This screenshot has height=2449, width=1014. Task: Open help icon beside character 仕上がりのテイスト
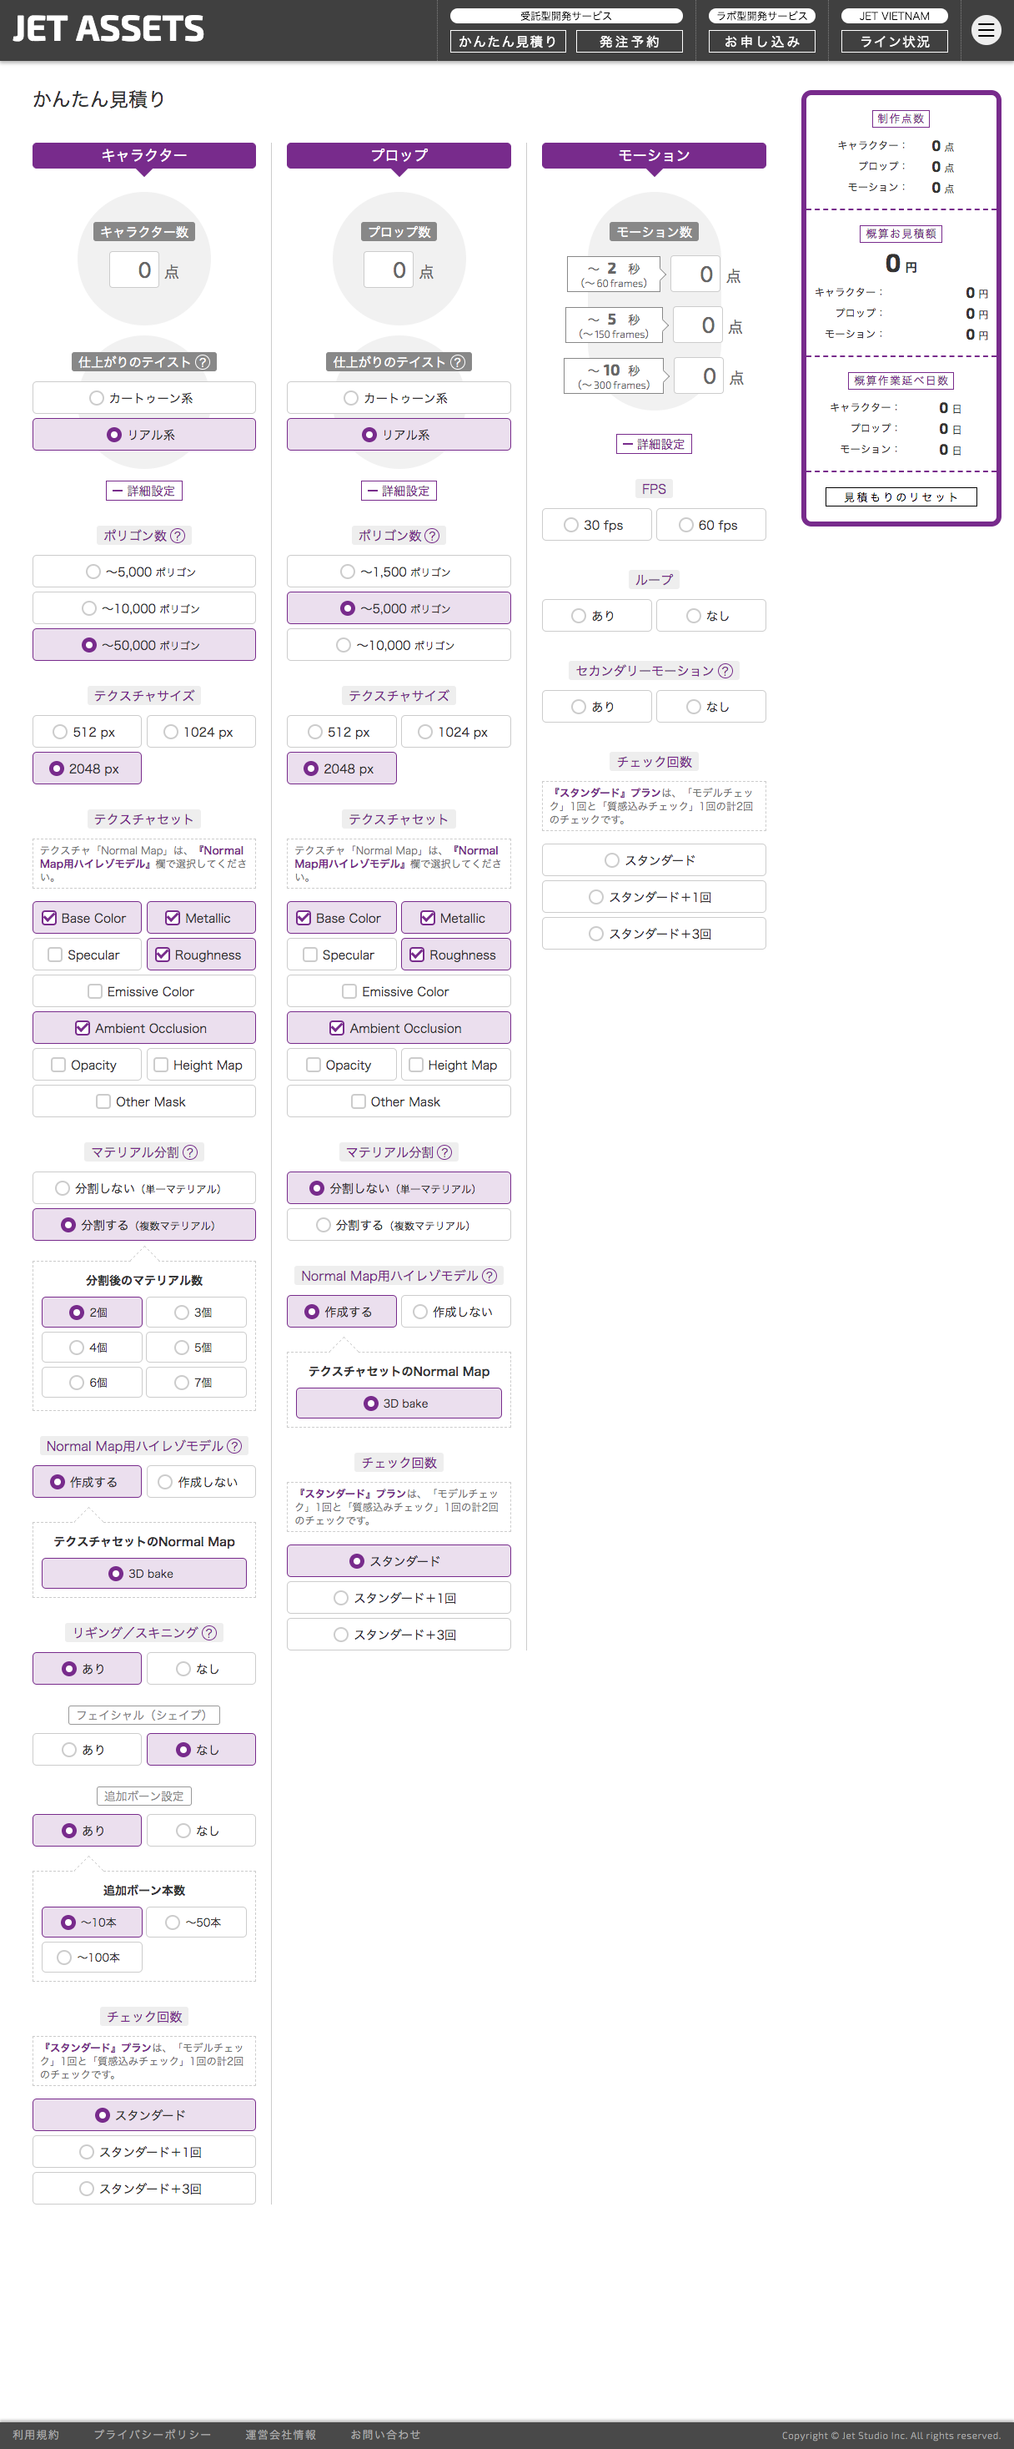pyautogui.click(x=203, y=362)
